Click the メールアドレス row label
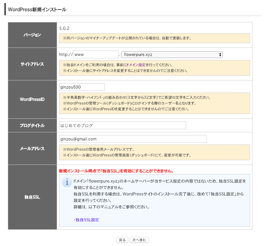Viewport: 265px width, 246px height. [x=32, y=149]
